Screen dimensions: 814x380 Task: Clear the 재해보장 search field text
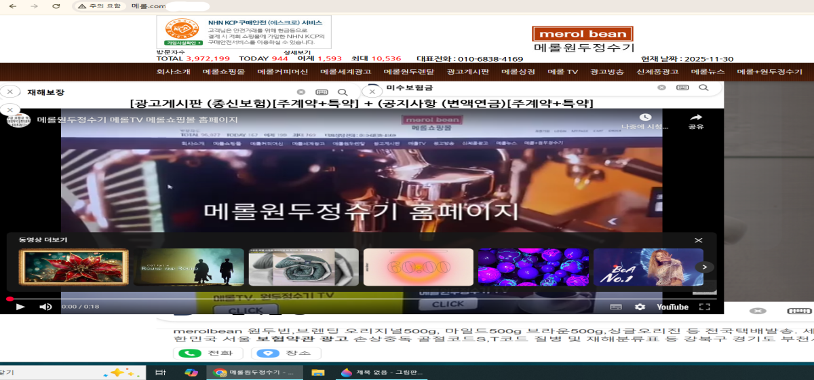(x=301, y=92)
